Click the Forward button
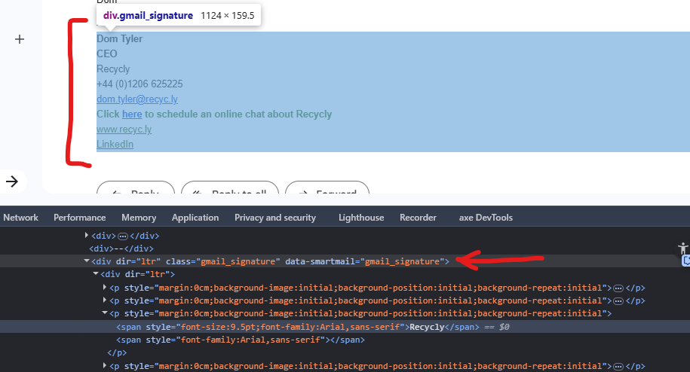The image size is (690, 372). (x=327, y=188)
